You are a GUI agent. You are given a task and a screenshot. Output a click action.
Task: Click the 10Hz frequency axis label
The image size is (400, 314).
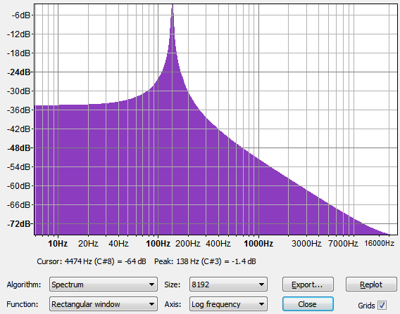[58, 244]
